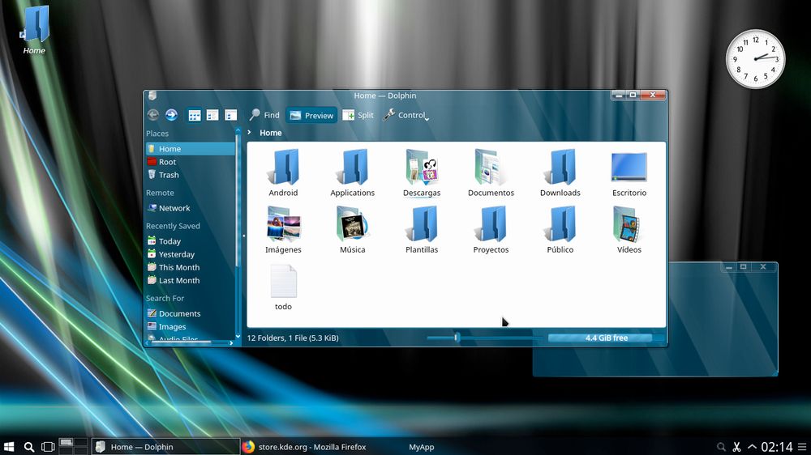Switch Dolphin to details view mode
The width and height of the screenshot is (811, 455).
(230, 115)
